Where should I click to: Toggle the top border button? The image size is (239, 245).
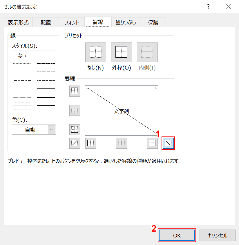click(75, 91)
